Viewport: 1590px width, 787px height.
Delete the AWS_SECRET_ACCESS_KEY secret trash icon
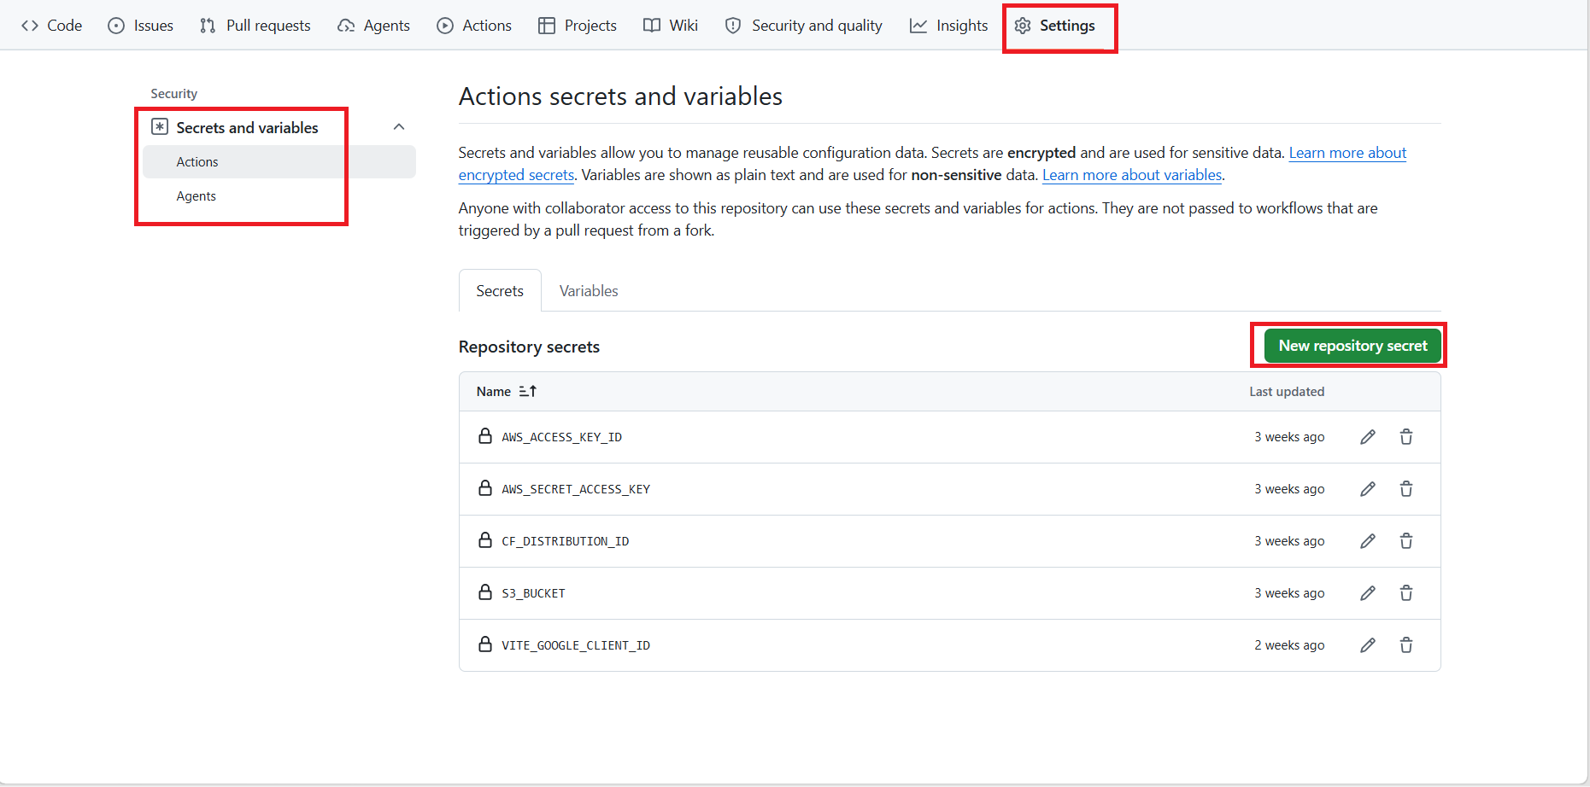click(1406, 489)
